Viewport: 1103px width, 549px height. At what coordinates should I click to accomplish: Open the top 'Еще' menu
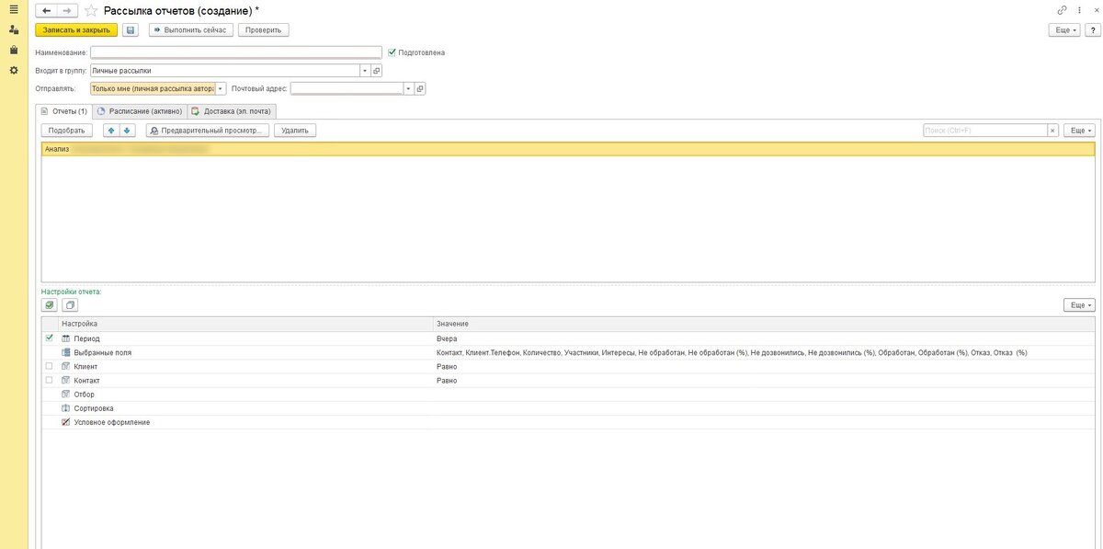[1064, 30]
